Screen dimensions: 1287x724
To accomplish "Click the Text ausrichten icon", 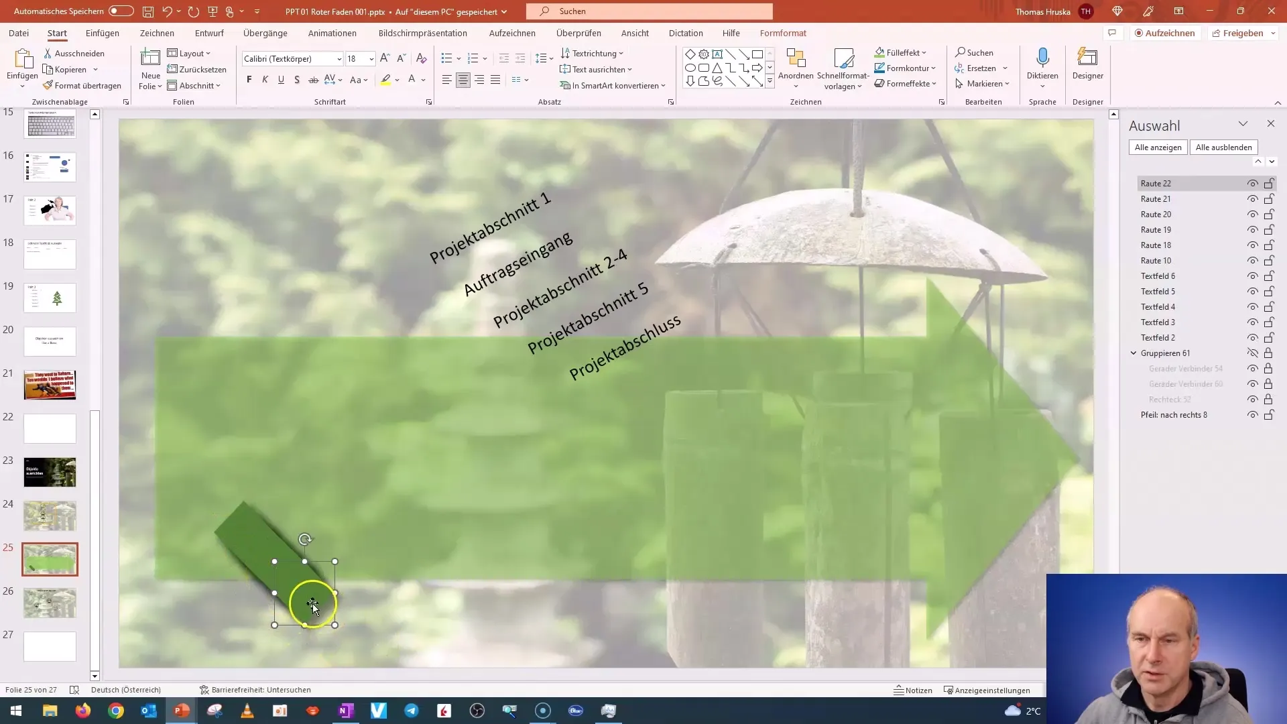I will coord(564,69).
